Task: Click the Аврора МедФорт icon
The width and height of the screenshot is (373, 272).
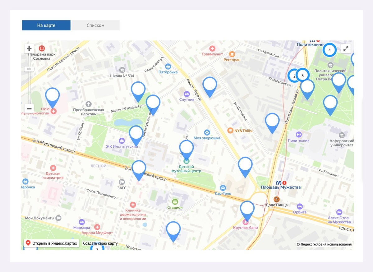Action: pyautogui.click(x=97, y=227)
